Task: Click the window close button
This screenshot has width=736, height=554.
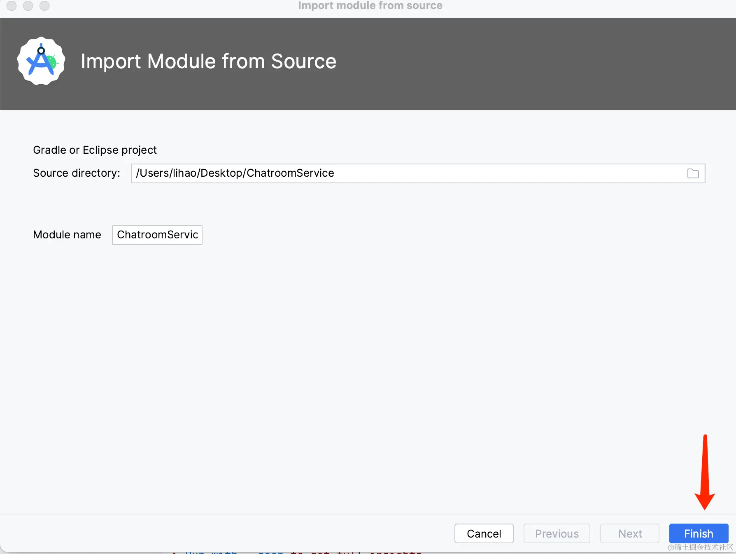Action: pos(12,5)
